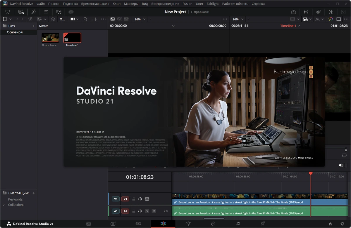Disable the V1 video track filmstrip icon

147,199
